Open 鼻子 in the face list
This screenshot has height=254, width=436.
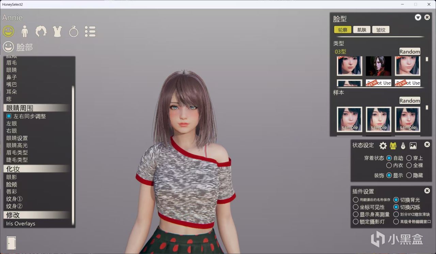tap(12, 77)
